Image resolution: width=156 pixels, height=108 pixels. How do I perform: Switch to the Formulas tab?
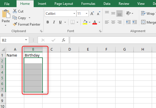click(x=88, y=4)
